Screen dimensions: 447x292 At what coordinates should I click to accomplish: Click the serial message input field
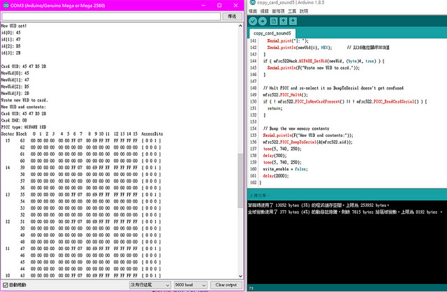point(110,15)
